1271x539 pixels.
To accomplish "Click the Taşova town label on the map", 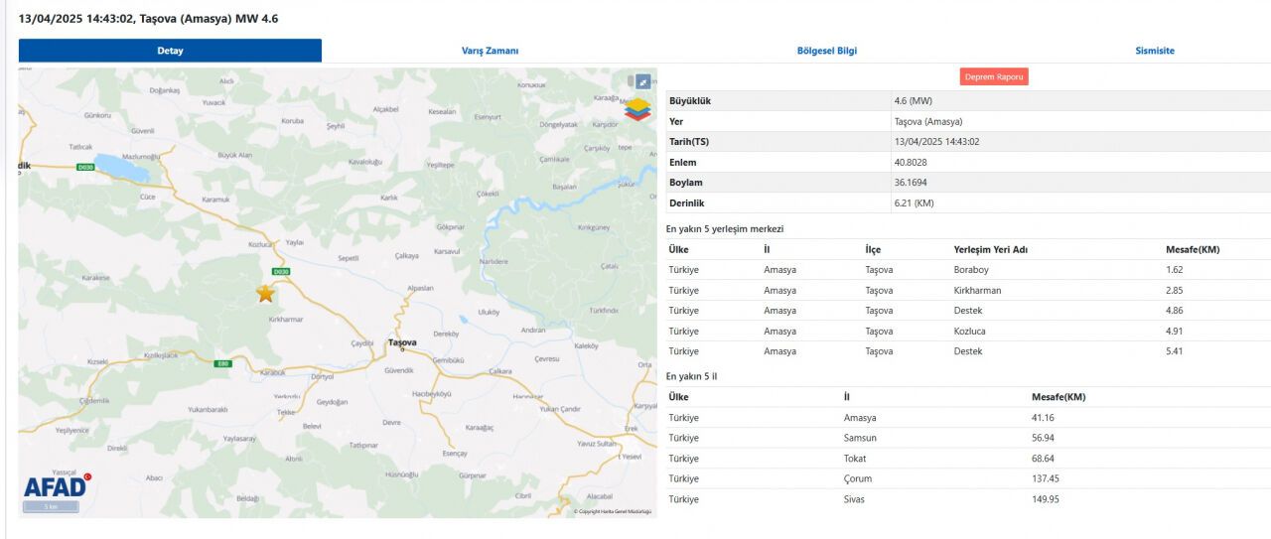I will [402, 343].
